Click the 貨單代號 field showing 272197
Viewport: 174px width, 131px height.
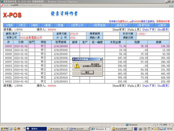[78, 34]
